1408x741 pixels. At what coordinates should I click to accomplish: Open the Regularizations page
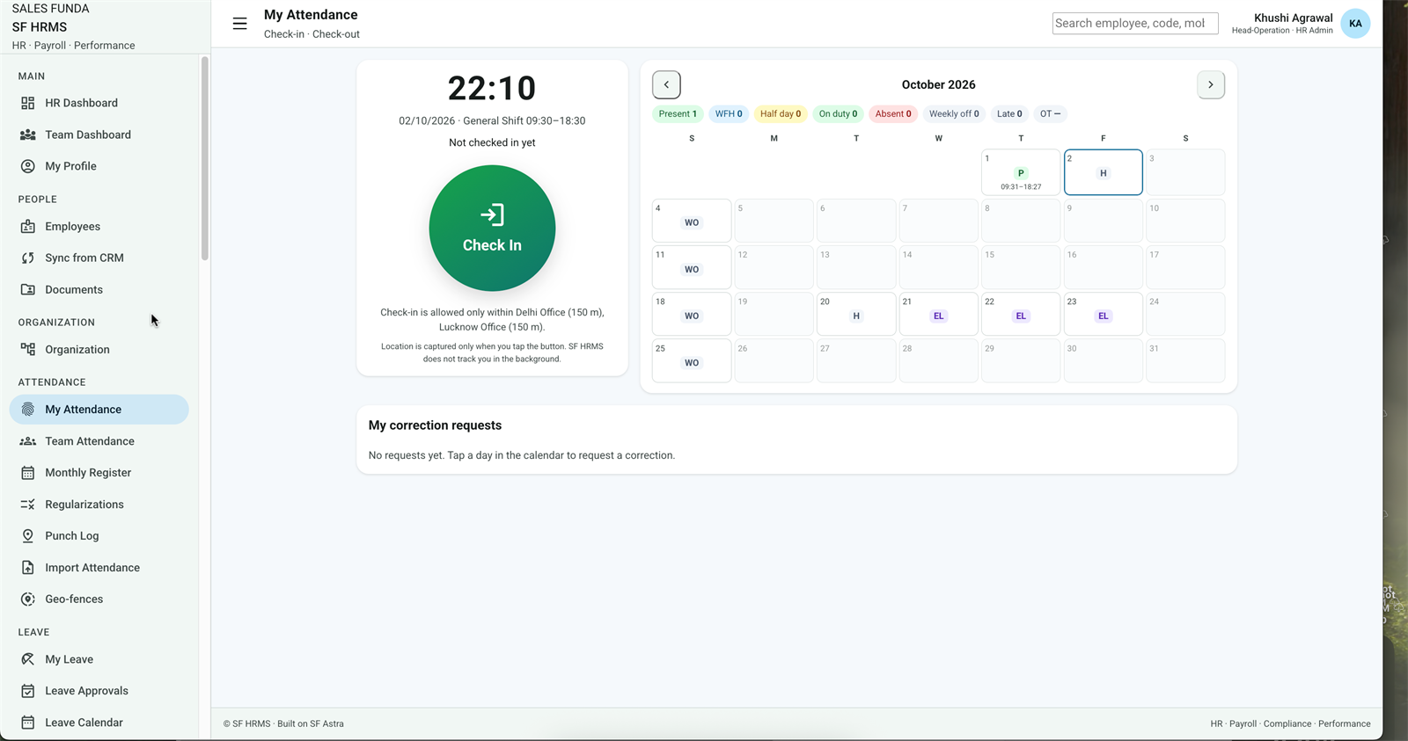coord(99,505)
